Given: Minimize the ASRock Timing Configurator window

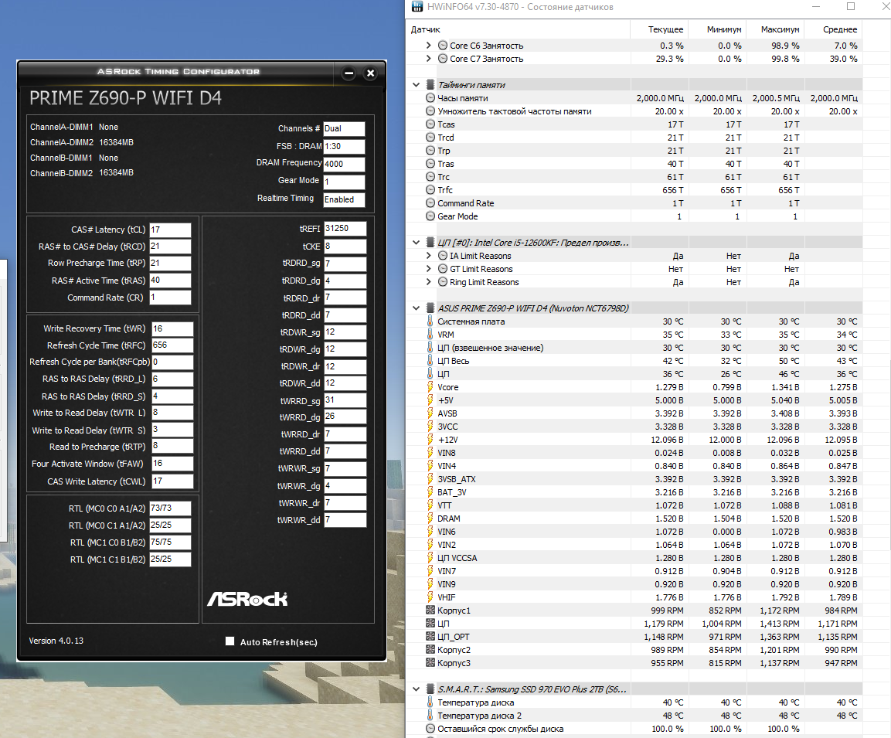Looking at the screenshot, I should coord(349,73).
